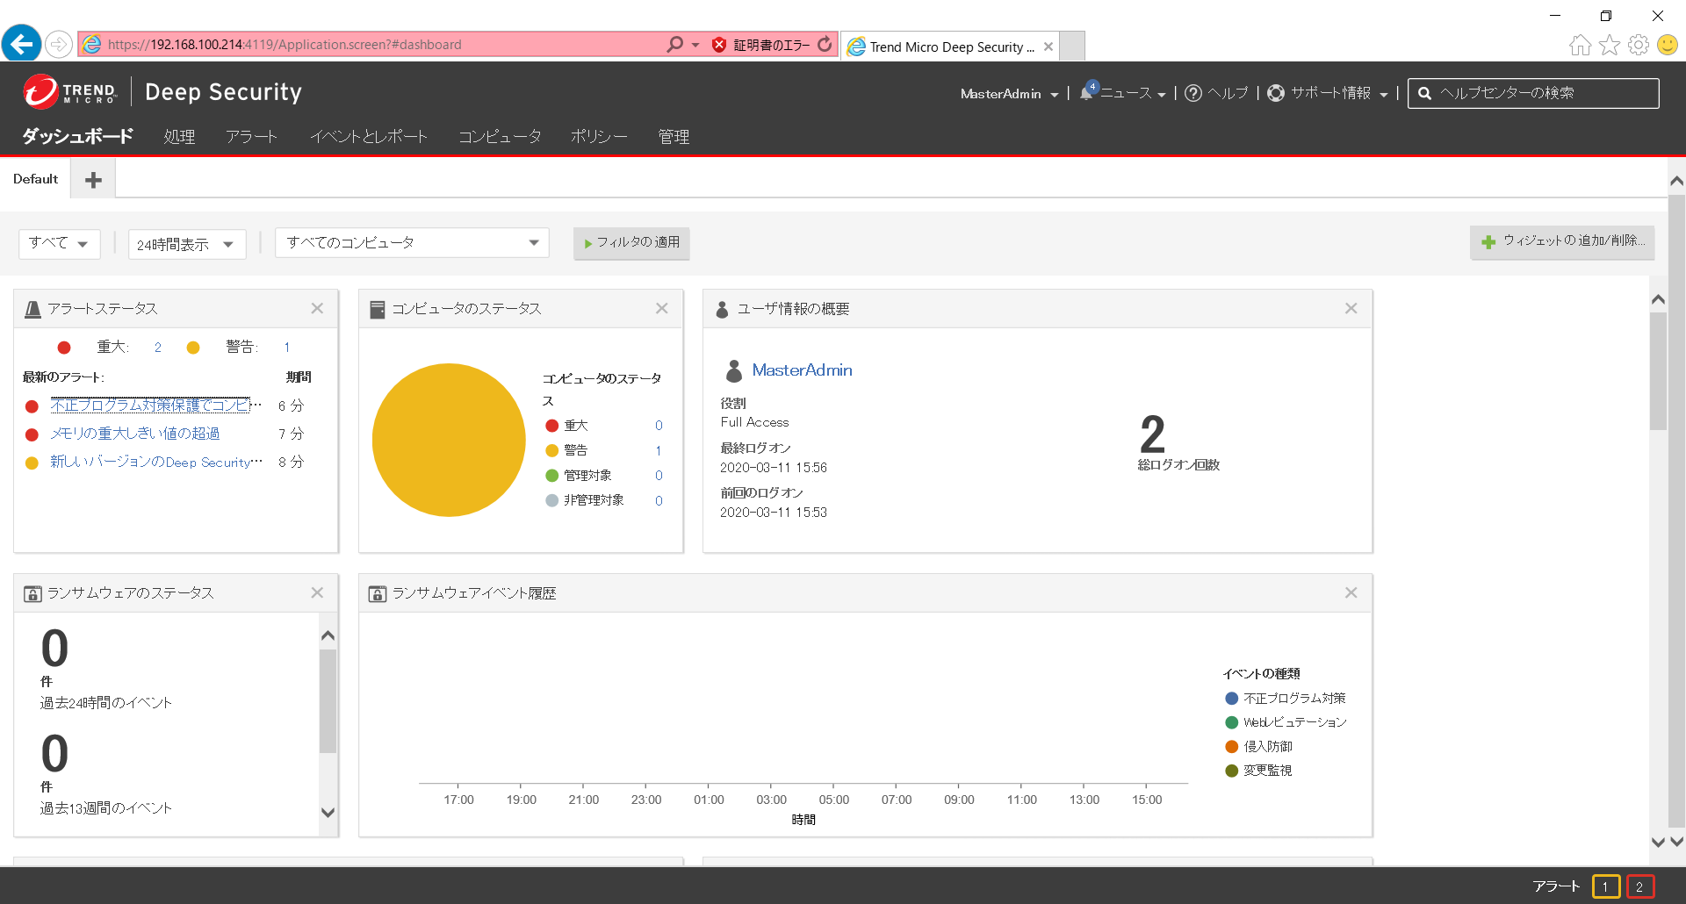
Task: Click the browser home icon
Action: 1579,45
